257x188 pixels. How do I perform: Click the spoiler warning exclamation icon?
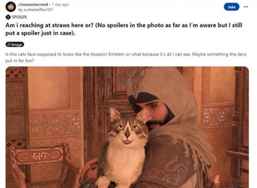[x=8, y=17]
